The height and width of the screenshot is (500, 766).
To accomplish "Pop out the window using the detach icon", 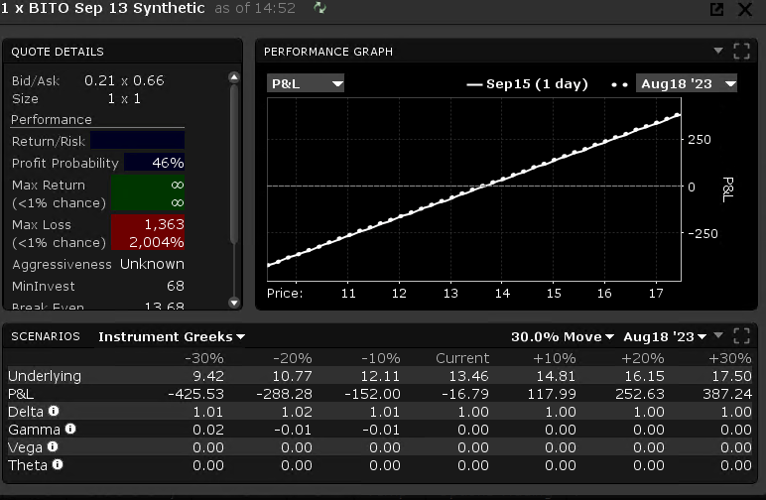I will pos(716,10).
